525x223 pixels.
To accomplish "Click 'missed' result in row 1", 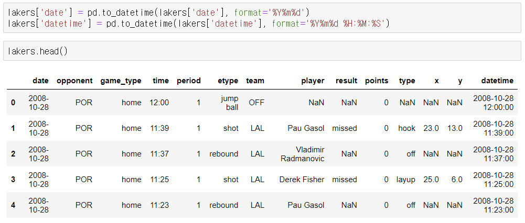I will point(345,128).
